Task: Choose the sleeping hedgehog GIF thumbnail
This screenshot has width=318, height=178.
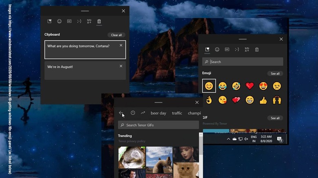Action: pyautogui.click(x=132, y=158)
